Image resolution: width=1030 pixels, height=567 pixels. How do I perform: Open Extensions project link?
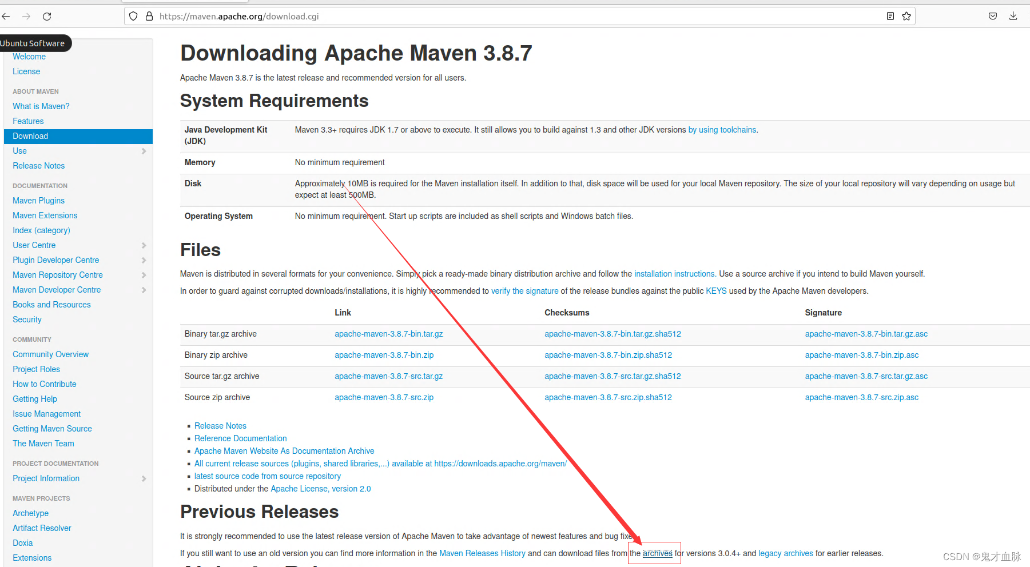tap(32, 558)
